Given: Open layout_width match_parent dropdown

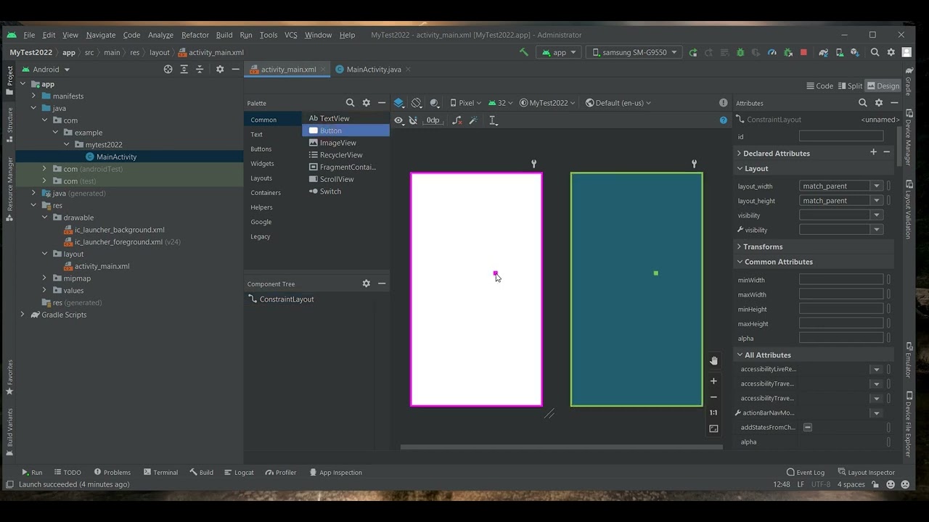Looking at the screenshot, I should 877,186.
